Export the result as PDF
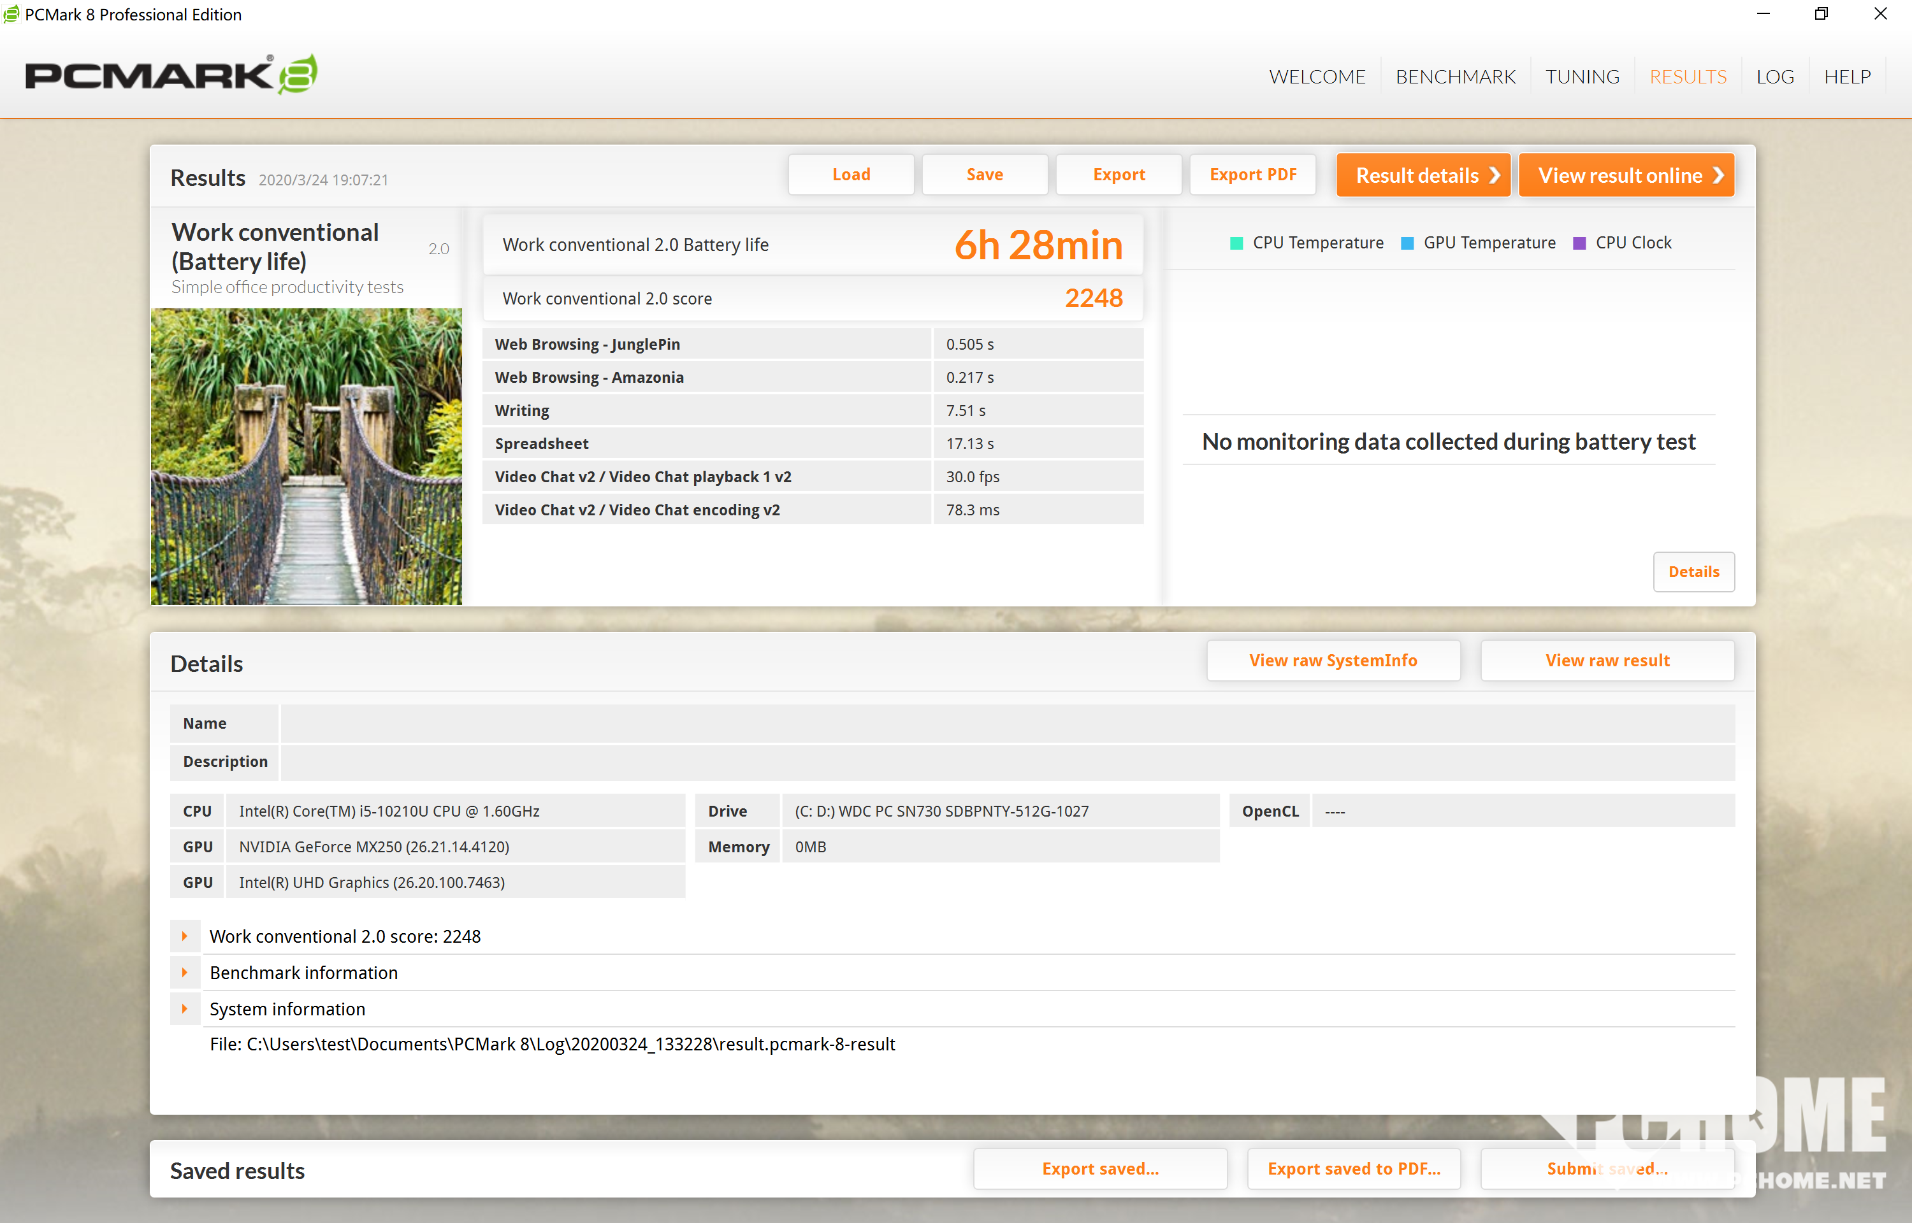Viewport: 1912px width, 1223px height. click(x=1253, y=175)
